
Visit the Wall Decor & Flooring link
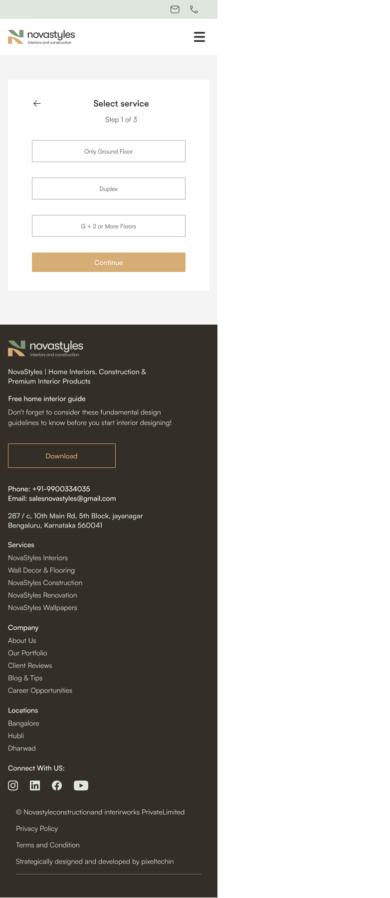[x=41, y=570]
